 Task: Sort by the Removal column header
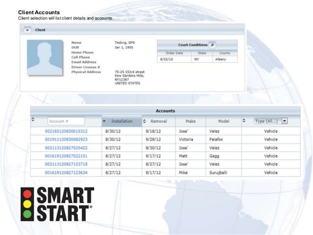[x=158, y=121]
